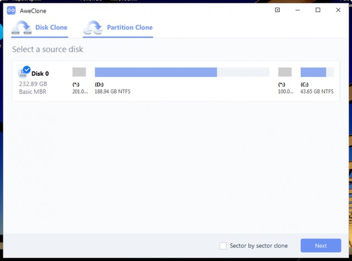Click the Disk 0 label
352x261 pixels.
40,74
